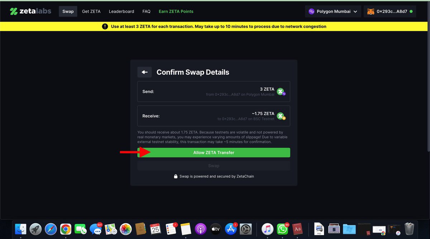The width and height of the screenshot is (430, 239).
Task: Open Google Chrome from the dock
Action: (x=66, y=229)
